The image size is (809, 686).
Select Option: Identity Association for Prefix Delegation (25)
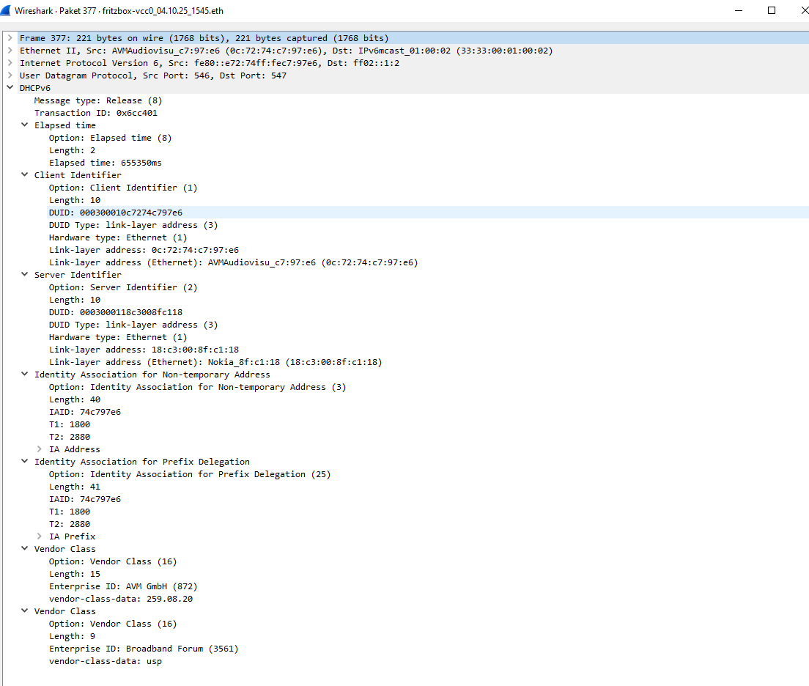pyautogui.click(x=190, y=474)
